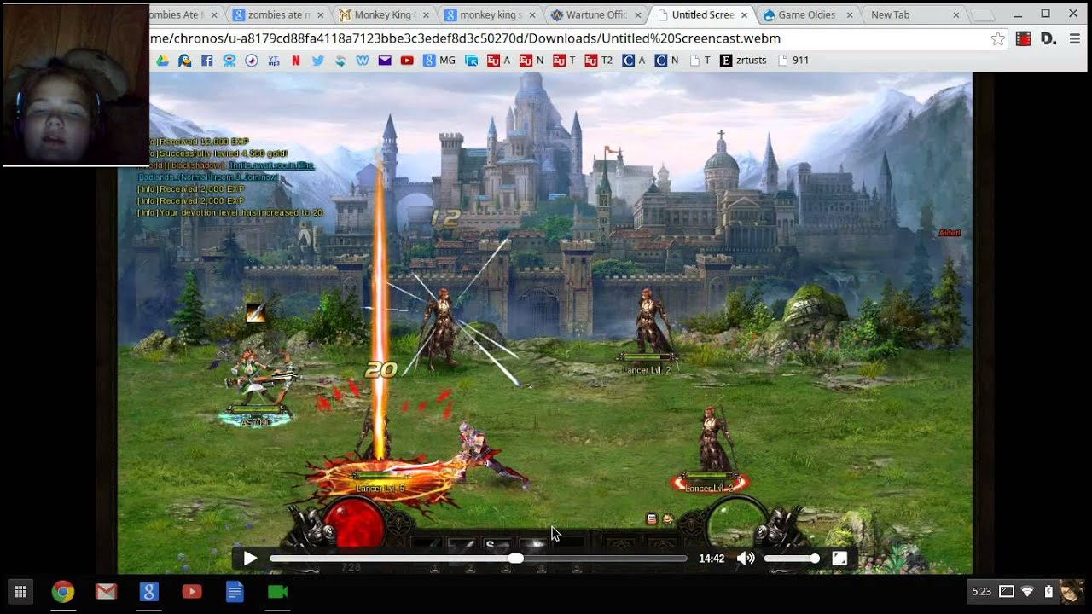Open the Facebook bookmark
This screenshot has width=1092, height=614.
click(x=206, y=61)
